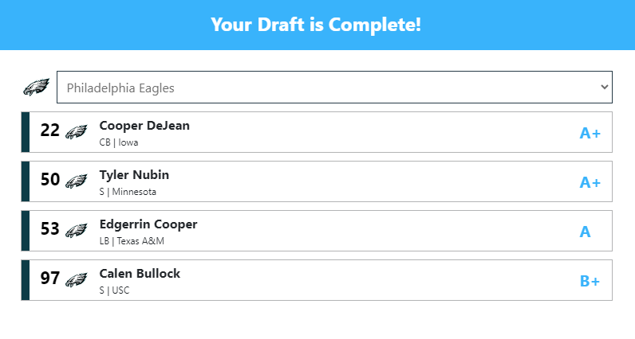Click the pick number 97
The width and height of the screenshot is (635, 339).
(x=50, y=279)
